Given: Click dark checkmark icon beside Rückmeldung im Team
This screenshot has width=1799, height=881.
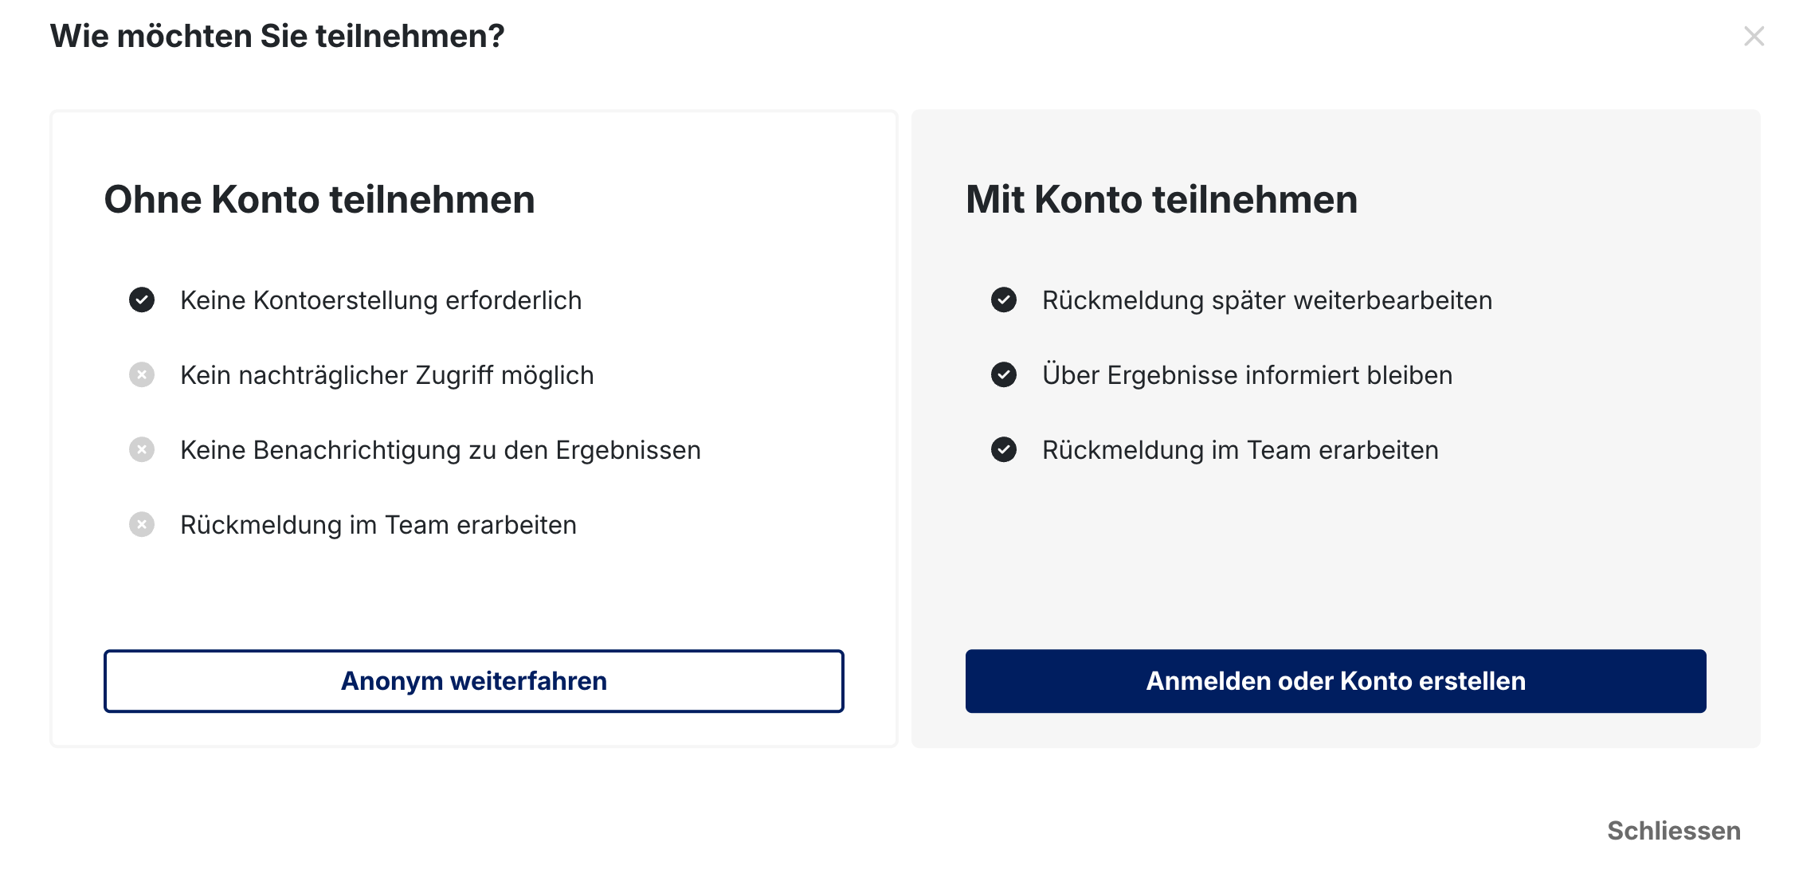Looking at the screenshot, I should pos(1004,450).
